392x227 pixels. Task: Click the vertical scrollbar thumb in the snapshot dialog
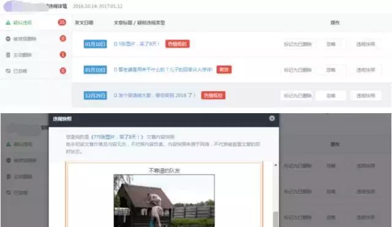point(276,219)
